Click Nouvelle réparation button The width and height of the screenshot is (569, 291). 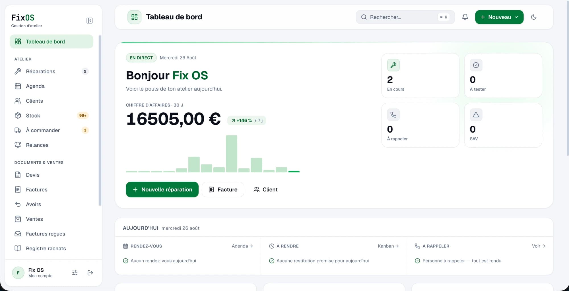coord(162,189)
